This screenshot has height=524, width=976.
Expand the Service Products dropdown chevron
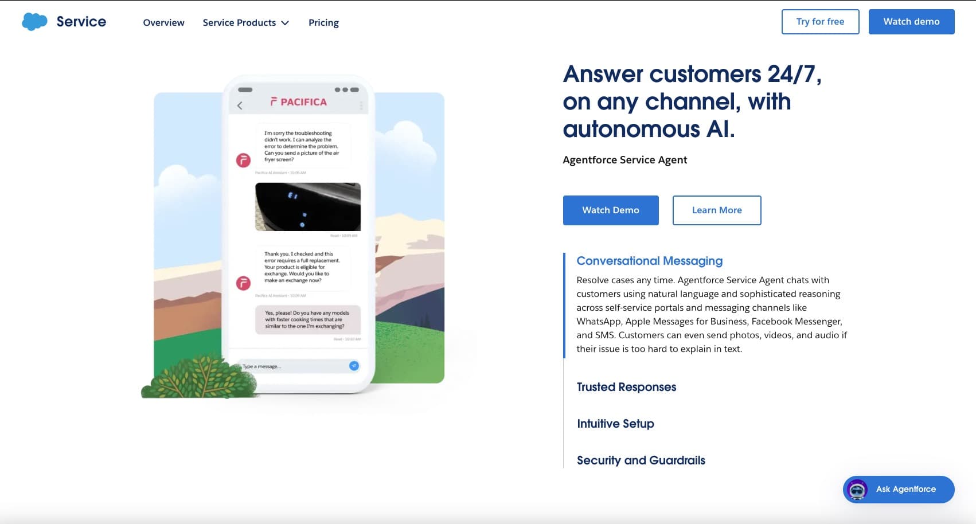click(x=285, y=23)
